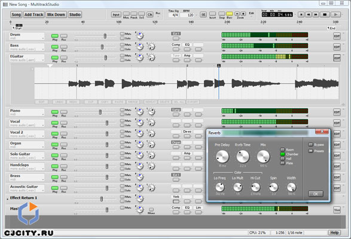The height and width of the screenshot is (239, 351).
Task: Click the Bass track effect send knob
Action: point(151,47)
